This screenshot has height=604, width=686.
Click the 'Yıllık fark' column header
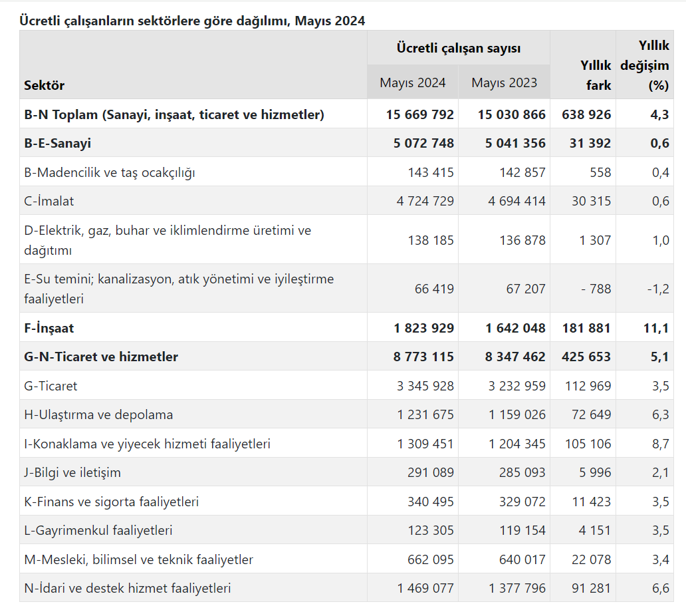pyautogui.click(x=595, y=75)
